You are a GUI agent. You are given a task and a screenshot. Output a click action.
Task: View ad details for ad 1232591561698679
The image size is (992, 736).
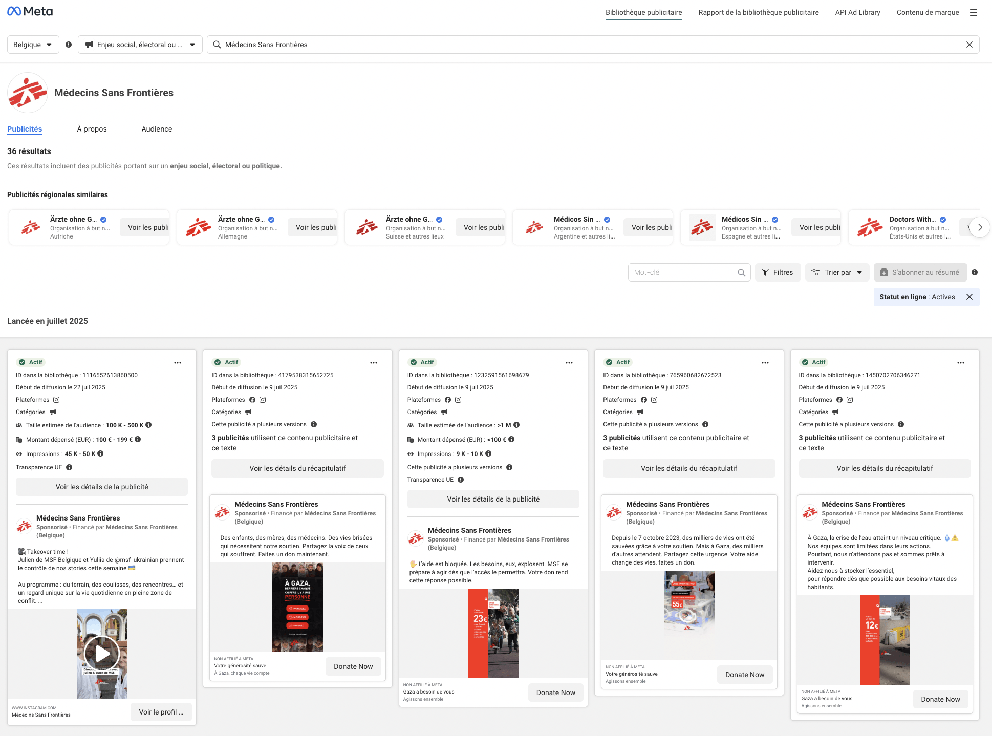[493, 499]
